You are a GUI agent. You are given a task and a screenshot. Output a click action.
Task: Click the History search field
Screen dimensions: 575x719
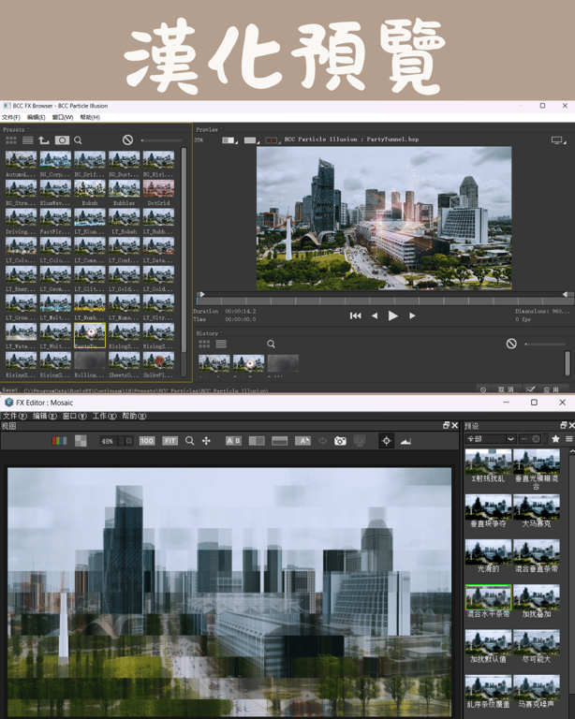pyautogui.click(x=383, y=344)
